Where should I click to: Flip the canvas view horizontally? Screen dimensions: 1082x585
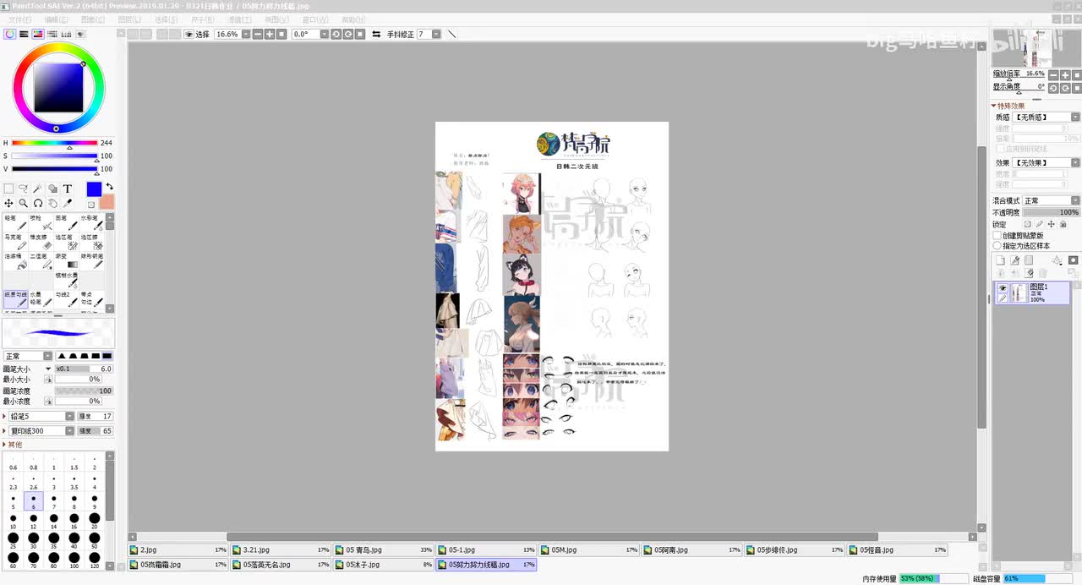click(376, 35)
